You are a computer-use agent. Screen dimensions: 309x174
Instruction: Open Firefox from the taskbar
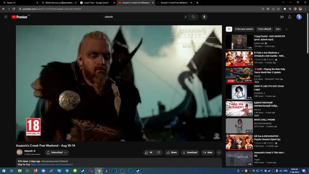click(x=35, y=171)
